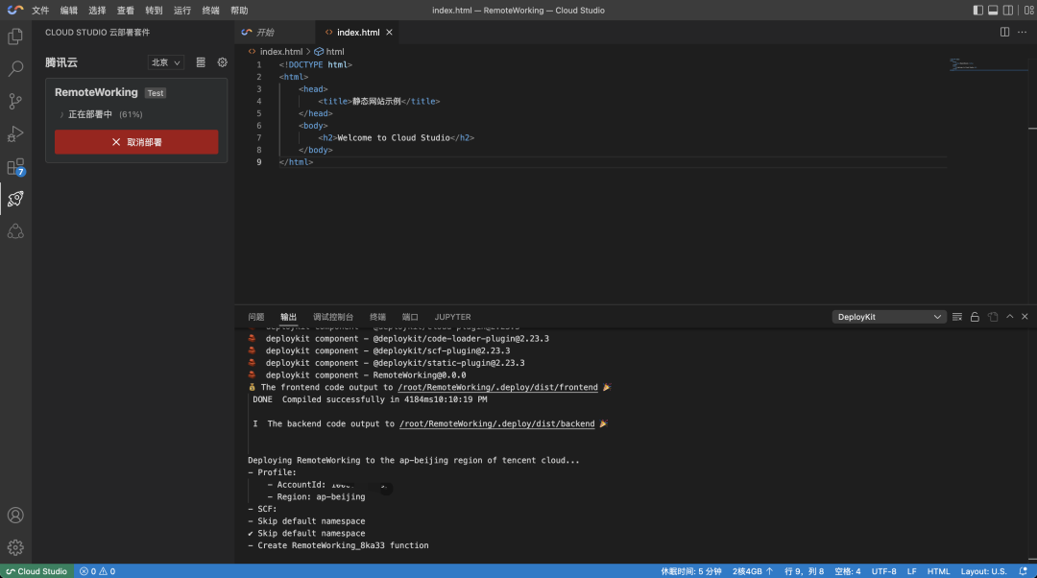Screen dimensions: 1037x578
Task: Click the red 取消部署 button
Action: tap(136, 142)
